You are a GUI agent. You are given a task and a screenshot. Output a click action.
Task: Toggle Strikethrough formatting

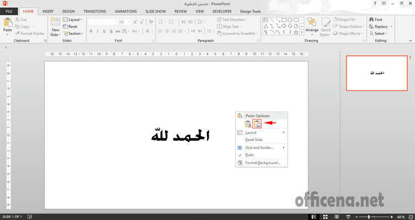(118, 31)
